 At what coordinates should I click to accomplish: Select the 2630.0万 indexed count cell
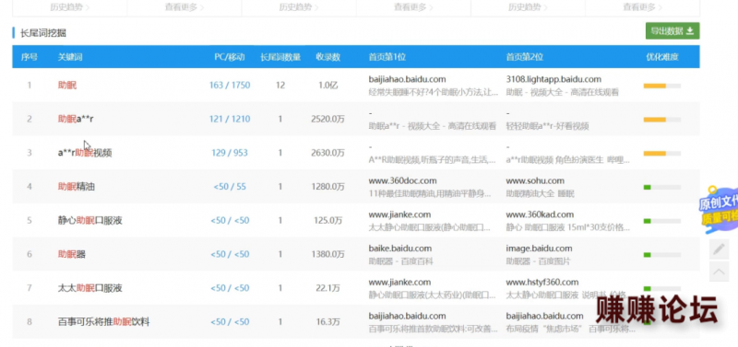pyautogui.click(x=328, y=153)
